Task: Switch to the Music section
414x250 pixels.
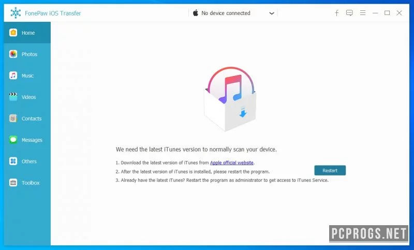Action: click(27, 76)
